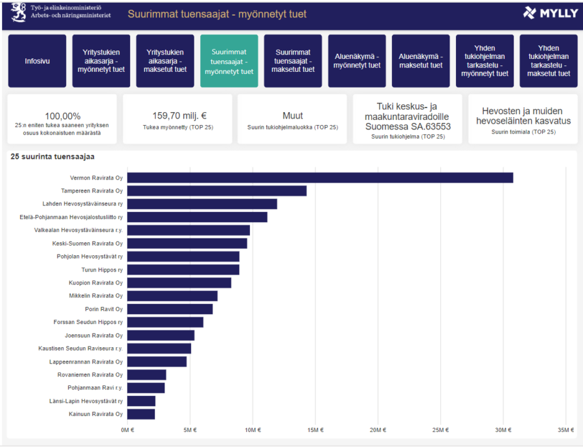Click the ministry lion emblem logo
The height and width of the screenshot is (447, 583).
[x=19, y=12]
